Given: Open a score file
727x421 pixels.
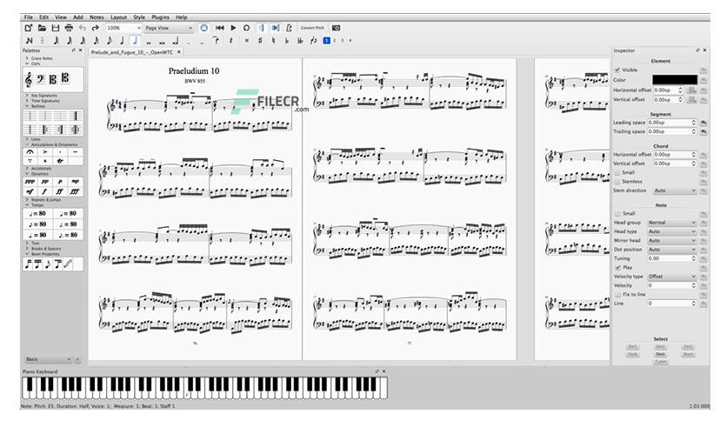Looking at the screenshot, I should click(x=42, y=29).
